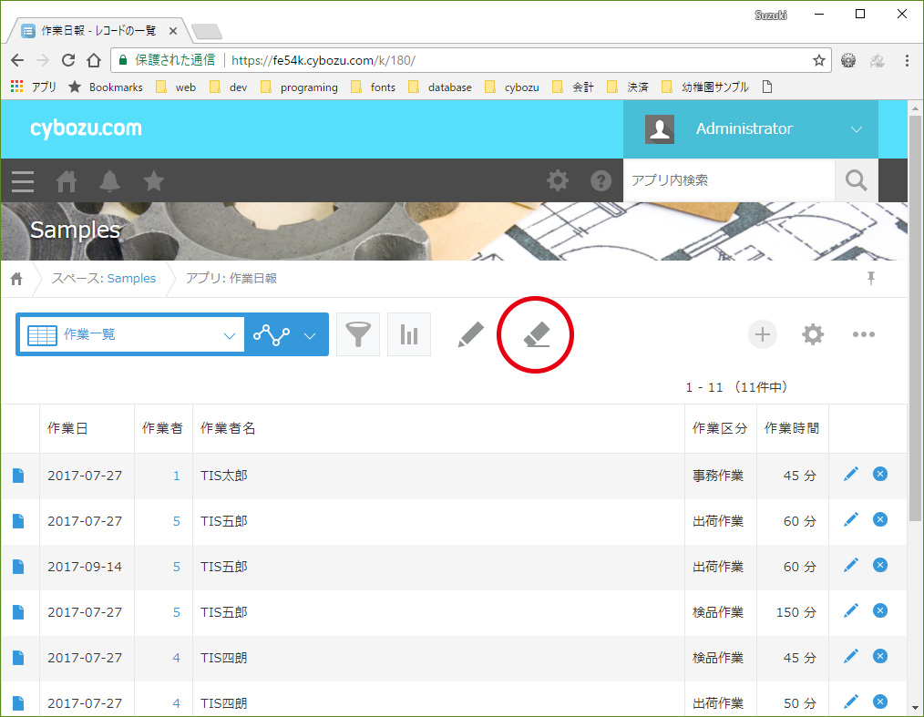Click the cybozu.com logo
Image resolution: width=924 pixels, height=717 pixels.
coord(86,128)
